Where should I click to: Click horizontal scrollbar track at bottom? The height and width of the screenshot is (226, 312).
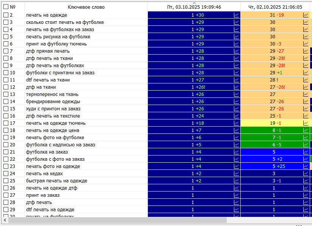pyautogui.click(x=265, y=220)
